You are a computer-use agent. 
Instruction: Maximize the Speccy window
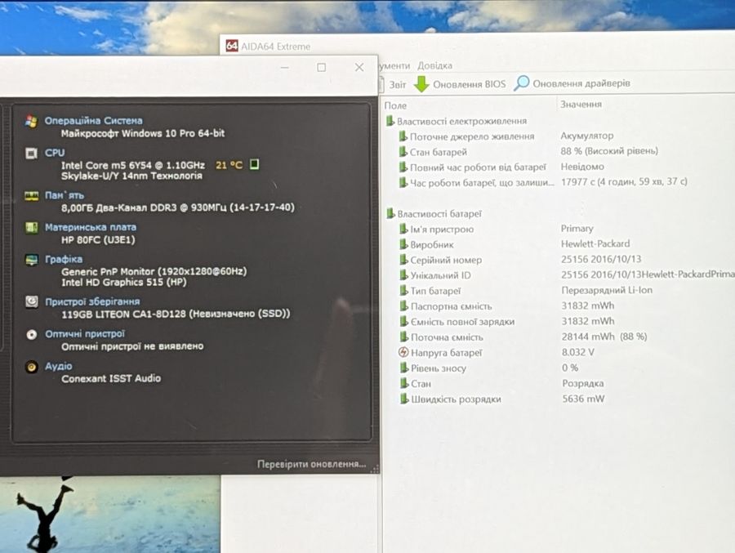322,68
